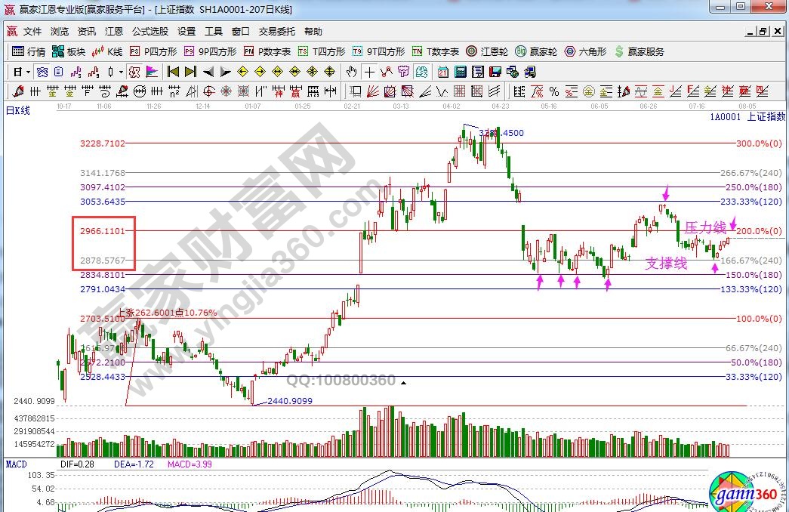Toggle the pressed knot-pattern icon beside 日 period

click(x=42, y=72)
